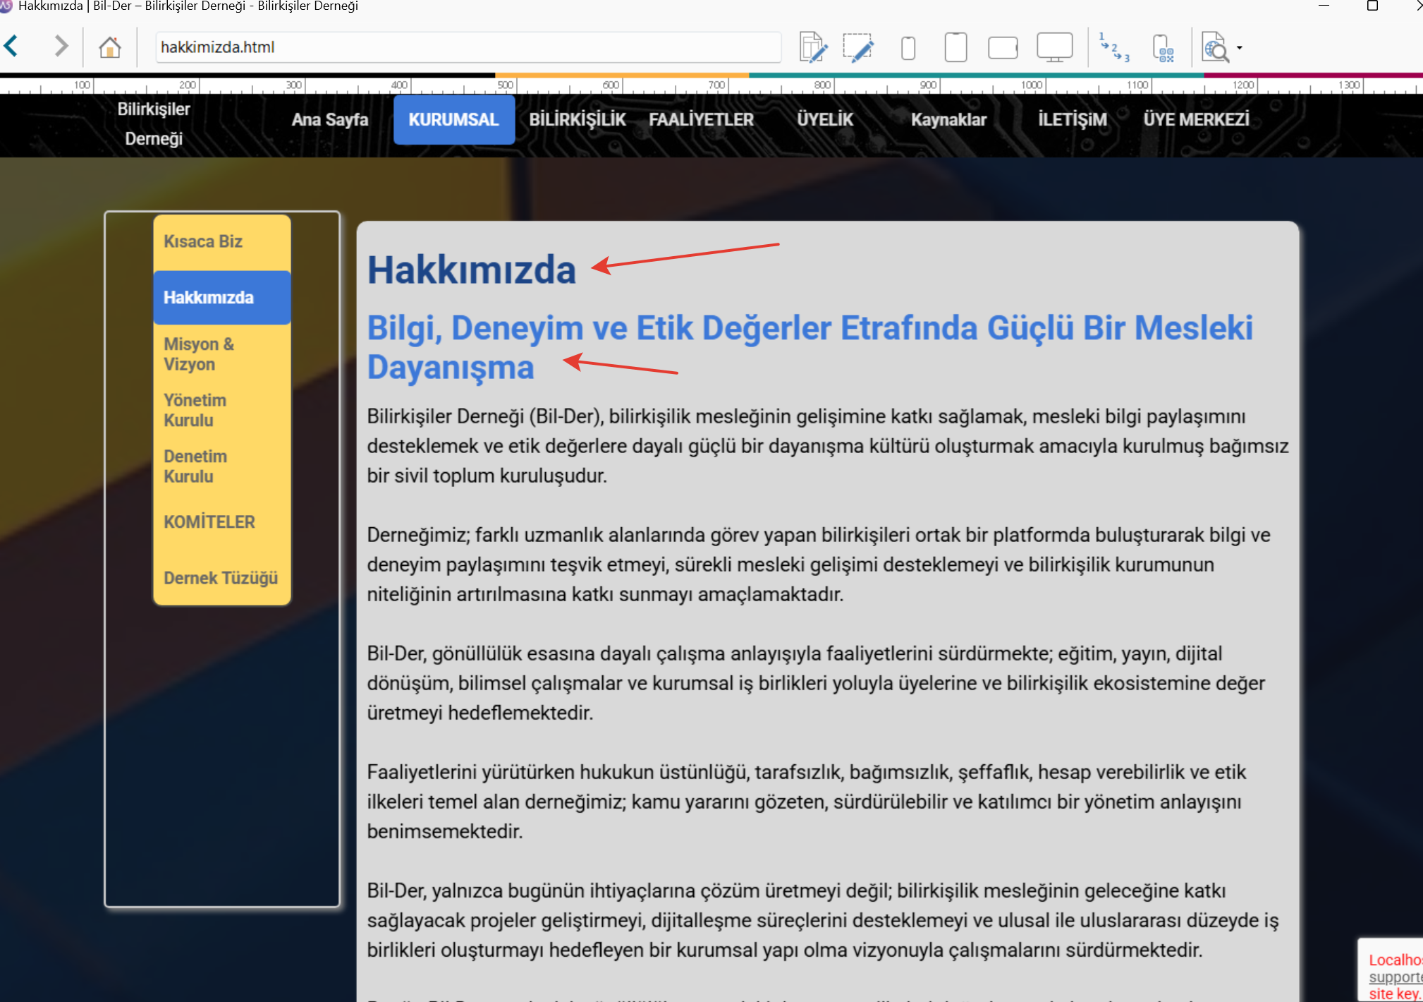Open the ÜYELİK menu item
1423x1002 pixels.
[825, 119]
